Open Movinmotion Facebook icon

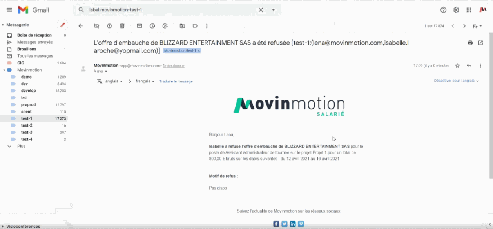[x=276, y=224]
